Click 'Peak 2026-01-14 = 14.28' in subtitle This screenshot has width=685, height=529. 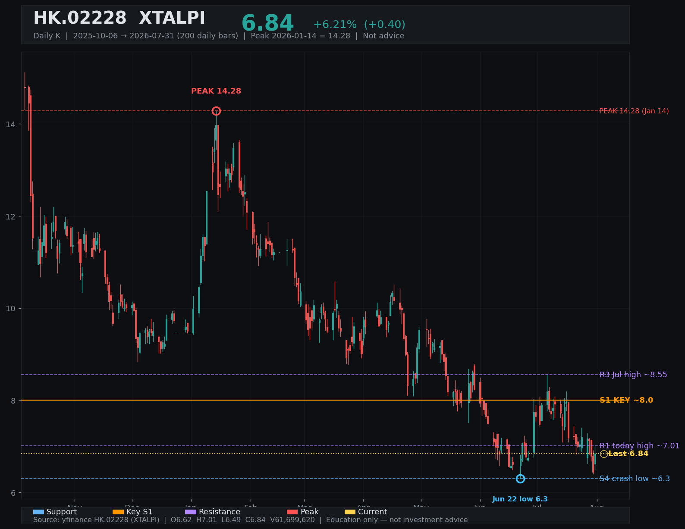click(301, 36)
